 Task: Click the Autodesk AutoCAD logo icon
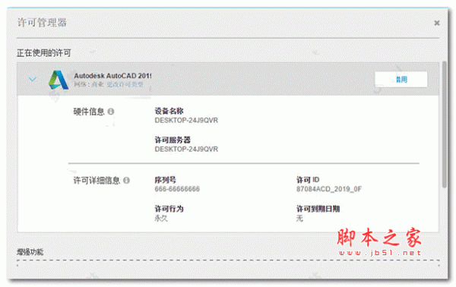(x=59, y=80)
